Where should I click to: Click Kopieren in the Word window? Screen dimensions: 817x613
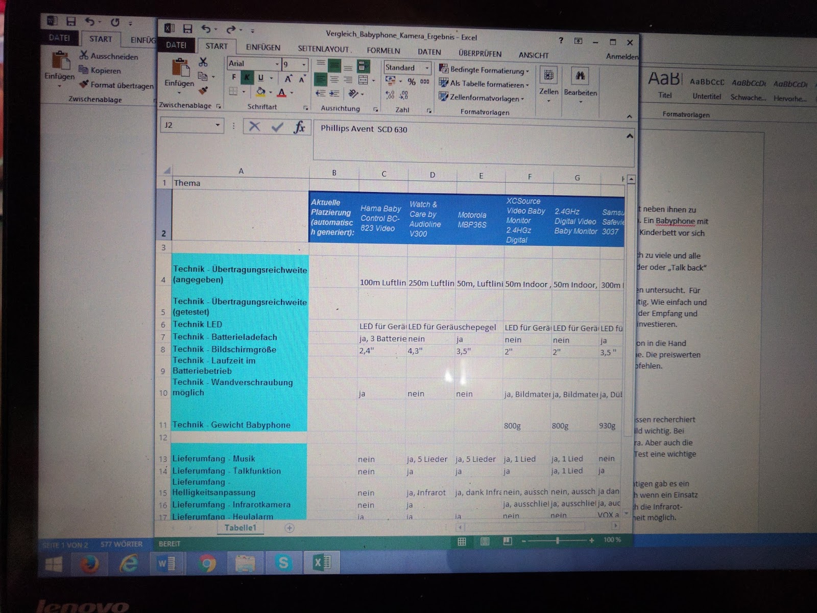click(100, 70)
